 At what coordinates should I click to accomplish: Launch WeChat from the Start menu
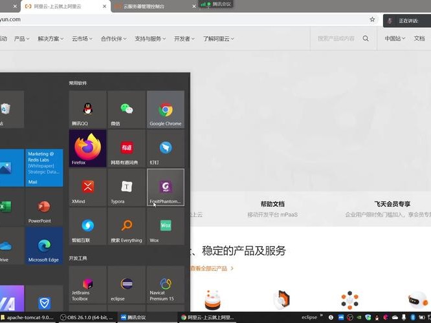click(x=127, y=109)
